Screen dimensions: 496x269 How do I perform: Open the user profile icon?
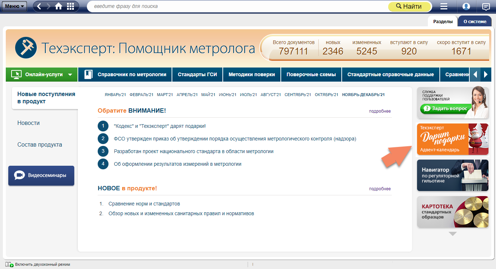[466, 6]
